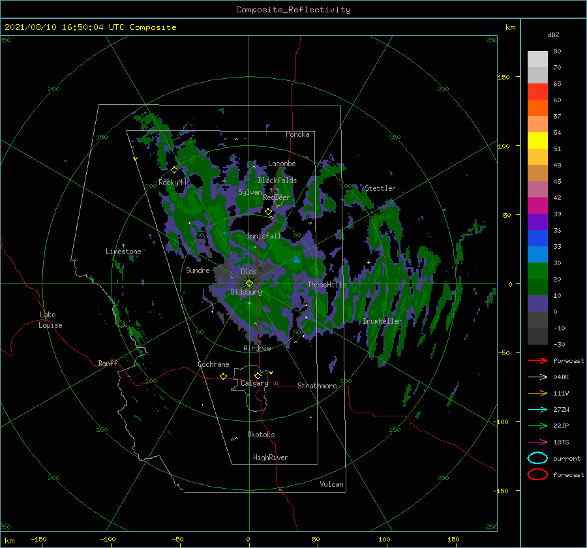
Task: Click the Blackfalds town label
Action: click(x=277, y=180)
